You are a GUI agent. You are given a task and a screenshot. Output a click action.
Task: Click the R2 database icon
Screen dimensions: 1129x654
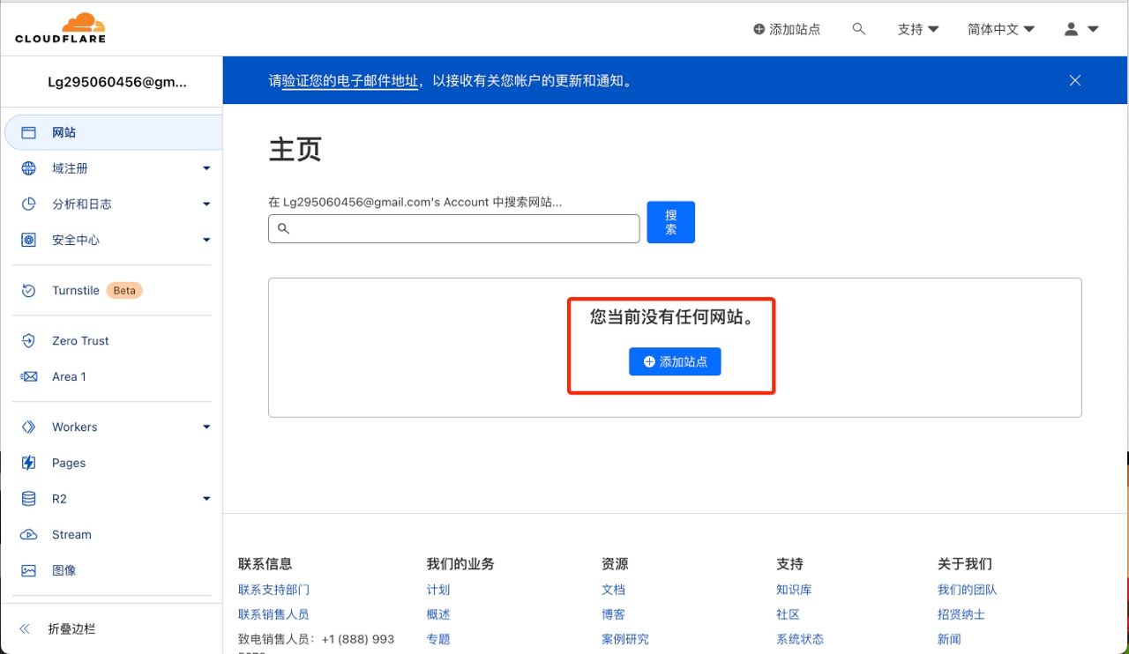pos(29,499)
